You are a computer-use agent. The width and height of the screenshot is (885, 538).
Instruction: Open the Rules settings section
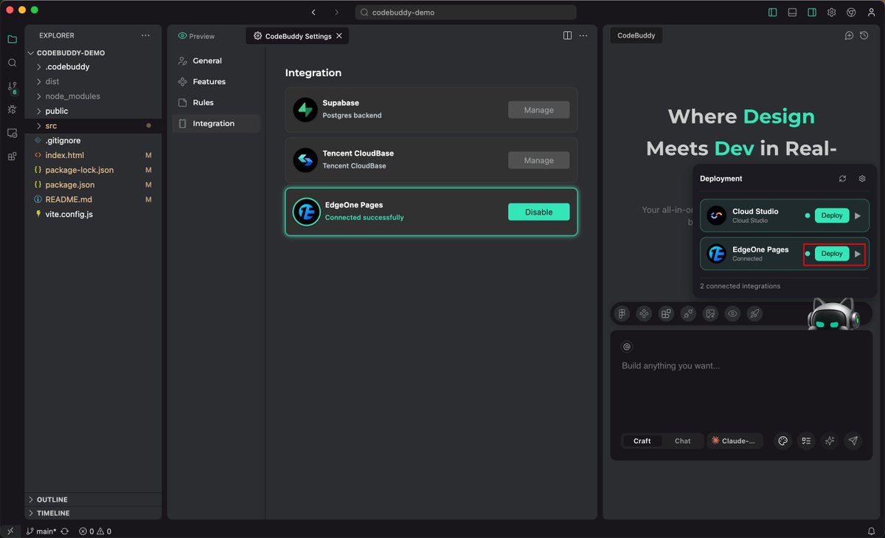pos(216,103)
